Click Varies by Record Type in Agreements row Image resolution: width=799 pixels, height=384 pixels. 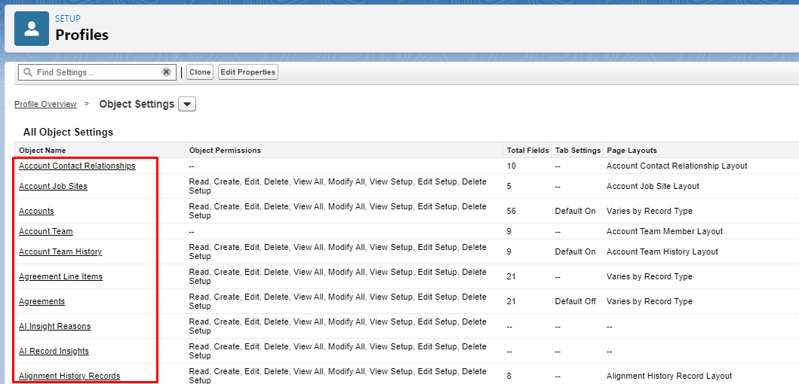pos(649,302)
